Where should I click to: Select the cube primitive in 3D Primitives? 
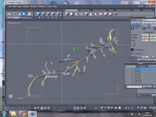[x=67, y=14]
